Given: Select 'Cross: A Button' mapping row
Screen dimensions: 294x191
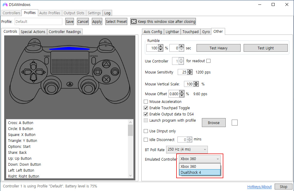Looking at the screenshot, I should [x=67, y=123].
